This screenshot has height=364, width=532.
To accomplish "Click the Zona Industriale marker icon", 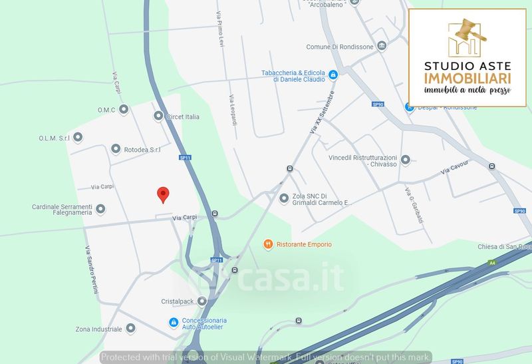I will (x=130, y=328).
